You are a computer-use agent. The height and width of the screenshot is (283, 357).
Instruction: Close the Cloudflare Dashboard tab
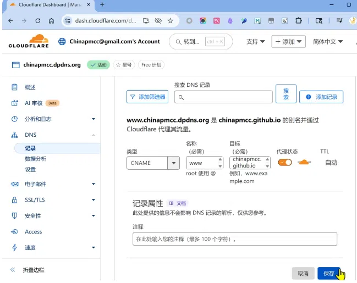click(89, 4)
